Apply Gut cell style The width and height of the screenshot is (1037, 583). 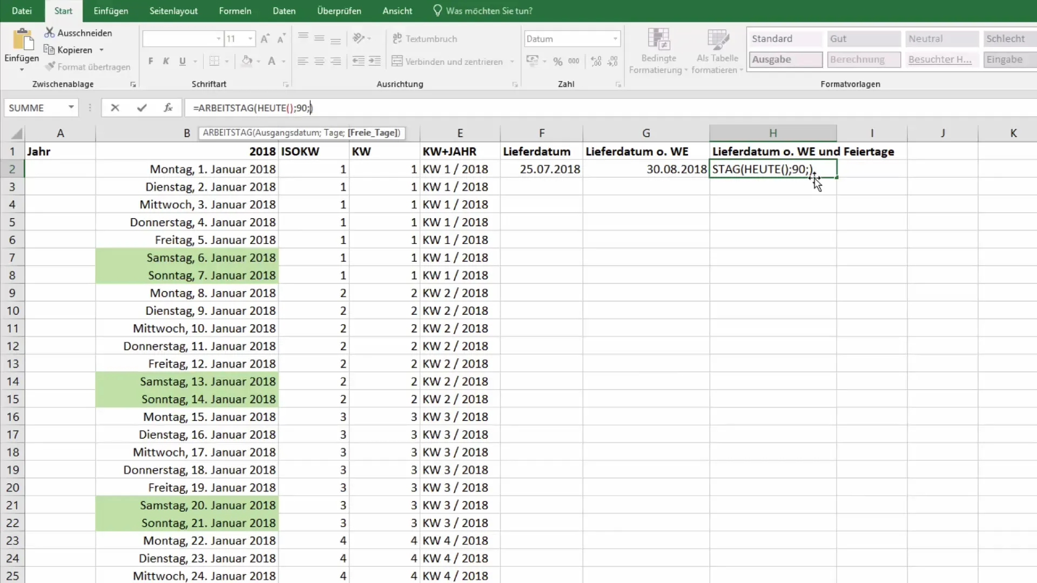864,39
